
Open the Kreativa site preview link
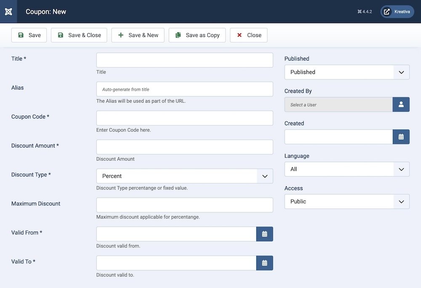point(397,12)
